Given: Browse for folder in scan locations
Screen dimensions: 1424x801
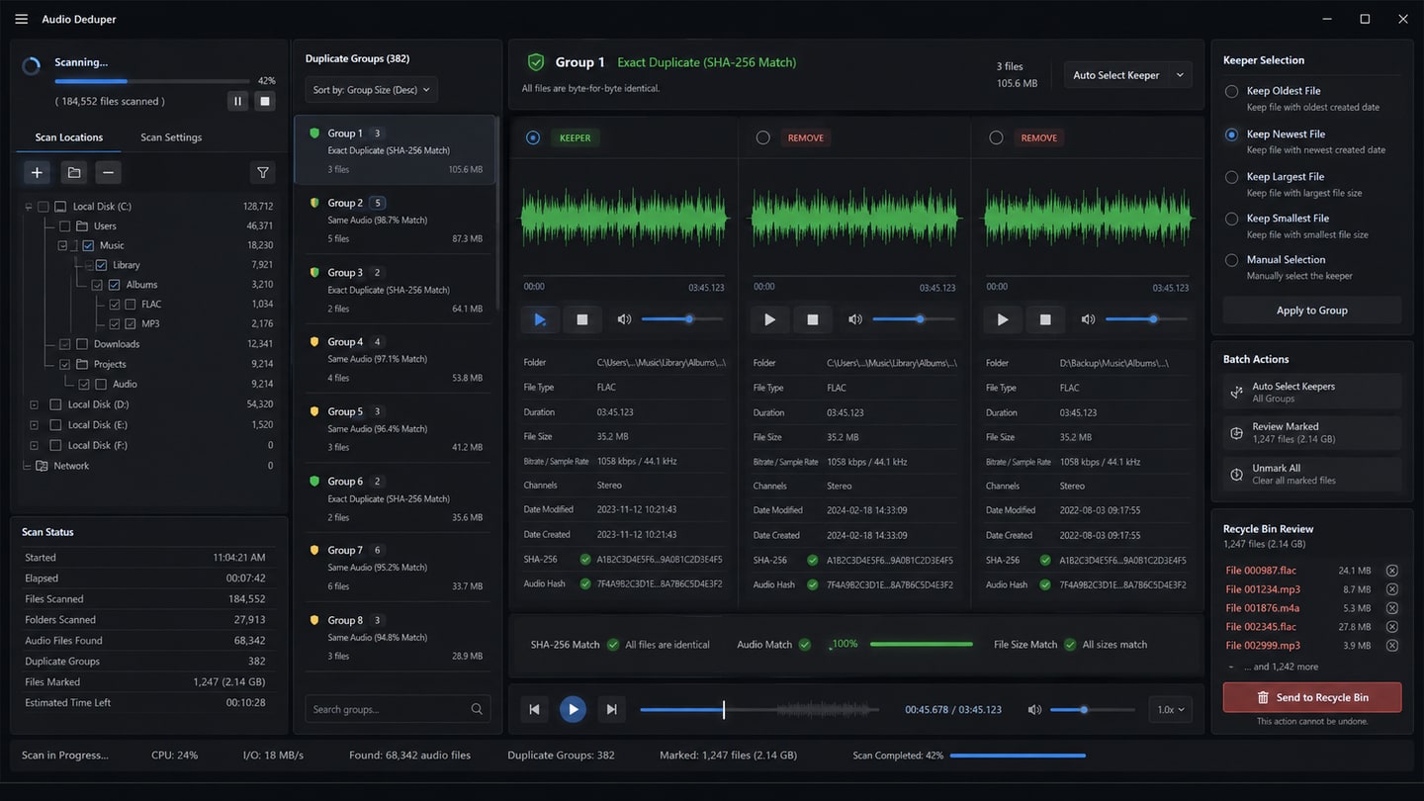Looking at the screenshot, I should tap(73, 173).
